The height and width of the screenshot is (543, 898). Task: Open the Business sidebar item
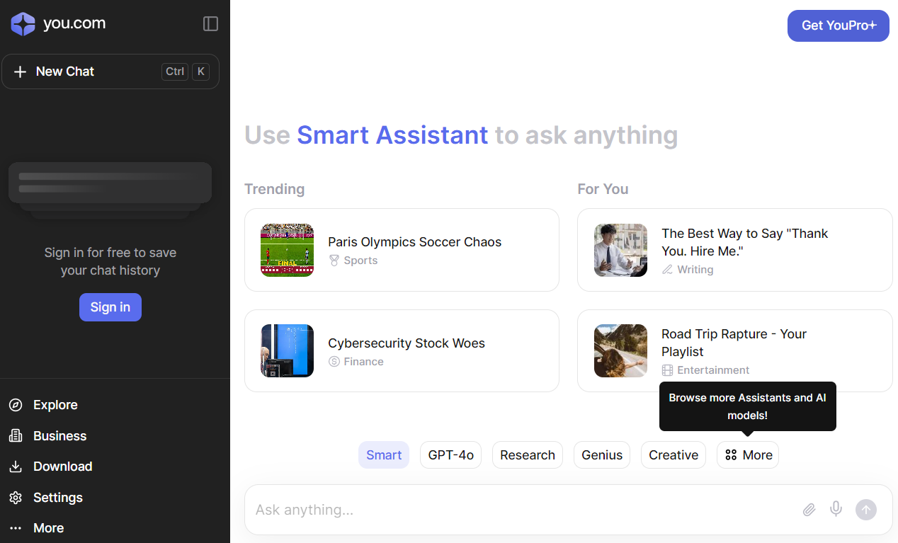[x=59, y=436]
